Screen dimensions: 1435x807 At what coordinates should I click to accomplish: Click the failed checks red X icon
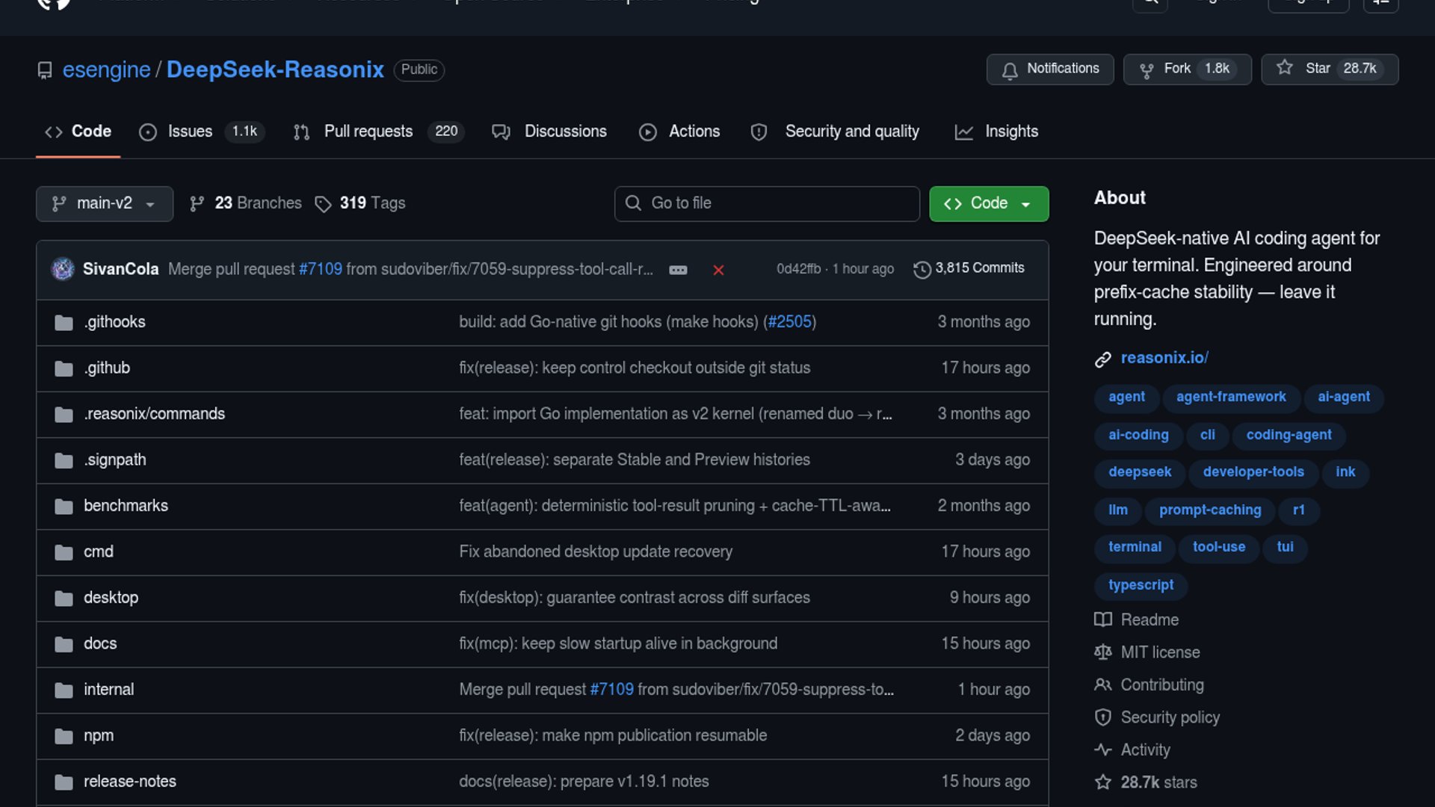click(x=718, y=270)
